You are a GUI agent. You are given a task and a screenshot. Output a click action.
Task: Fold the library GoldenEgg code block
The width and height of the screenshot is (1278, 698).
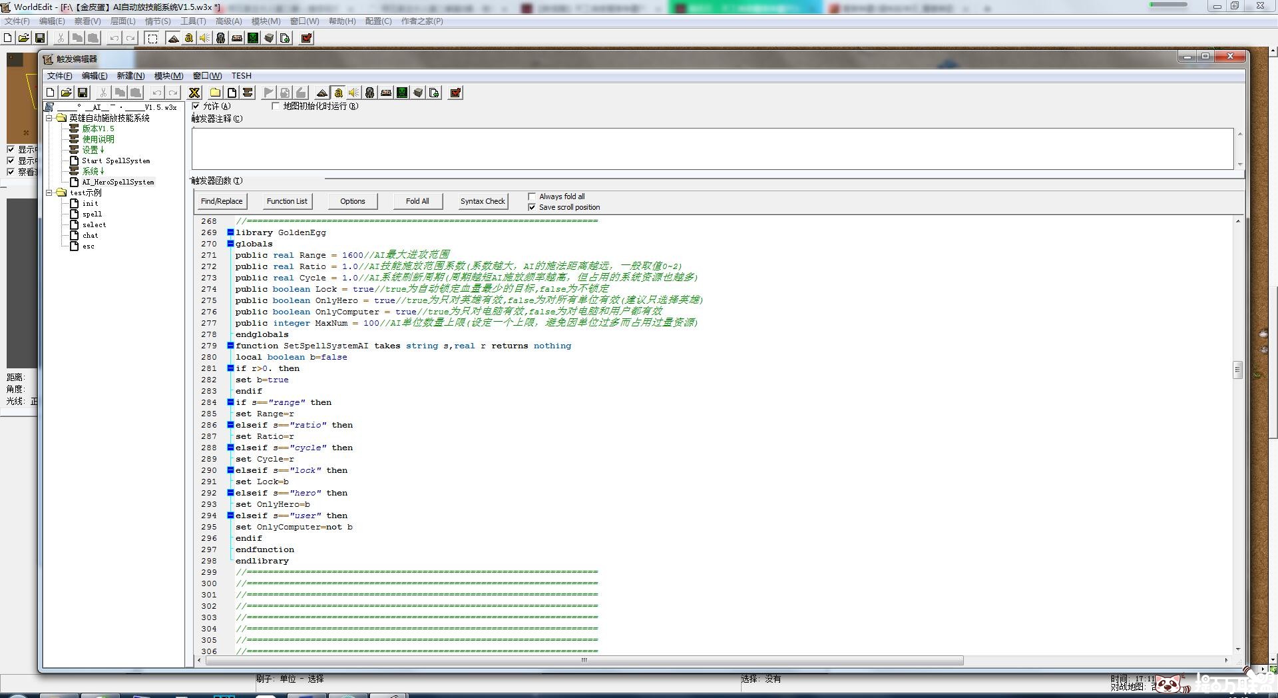pos(230,232)
